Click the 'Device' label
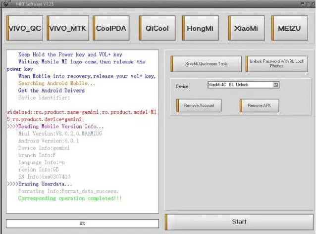The height and width of the screenshot is (234, 316). point(182,87)
